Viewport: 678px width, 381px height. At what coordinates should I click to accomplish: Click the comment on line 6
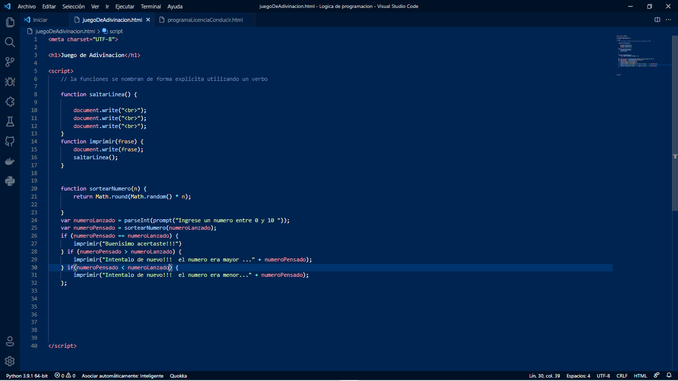point(164,78)
